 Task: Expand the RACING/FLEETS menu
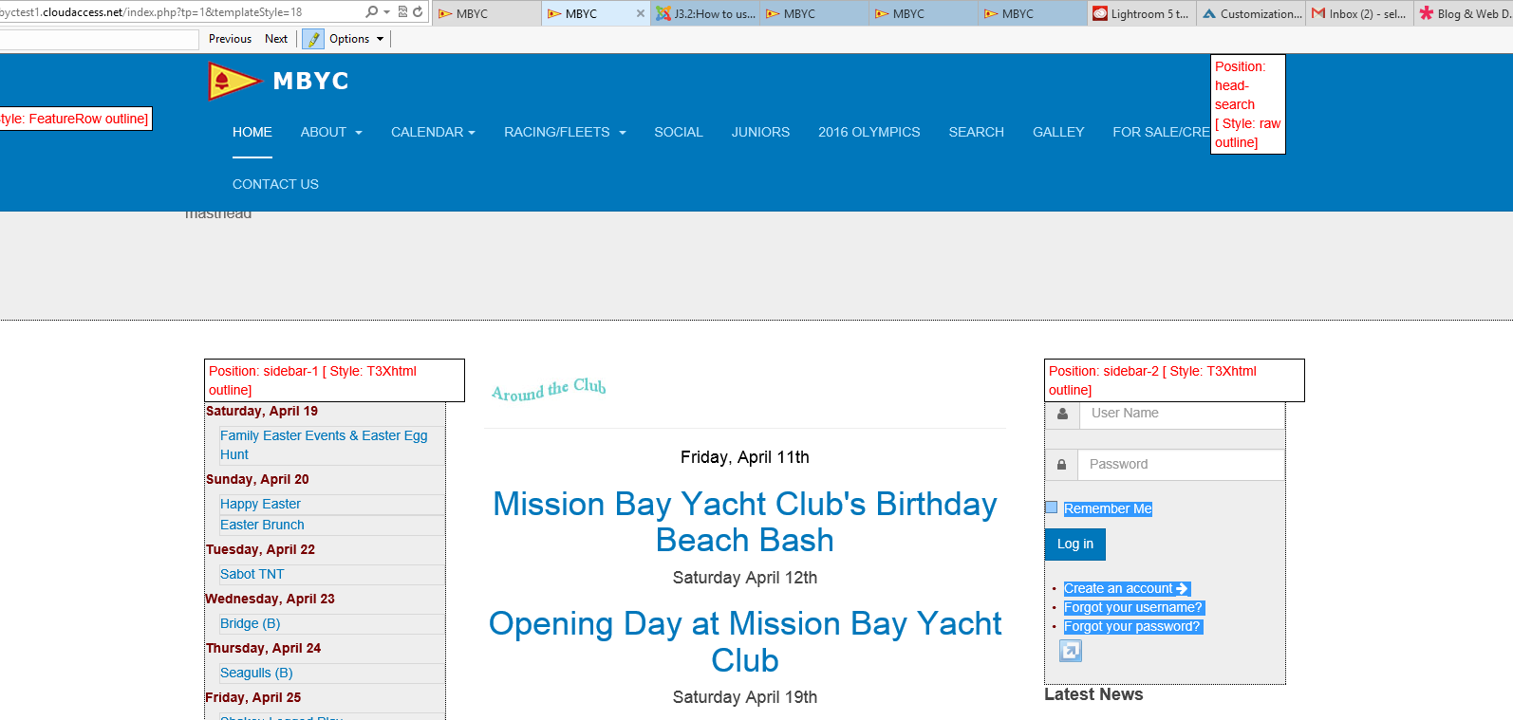click(565, 133)
